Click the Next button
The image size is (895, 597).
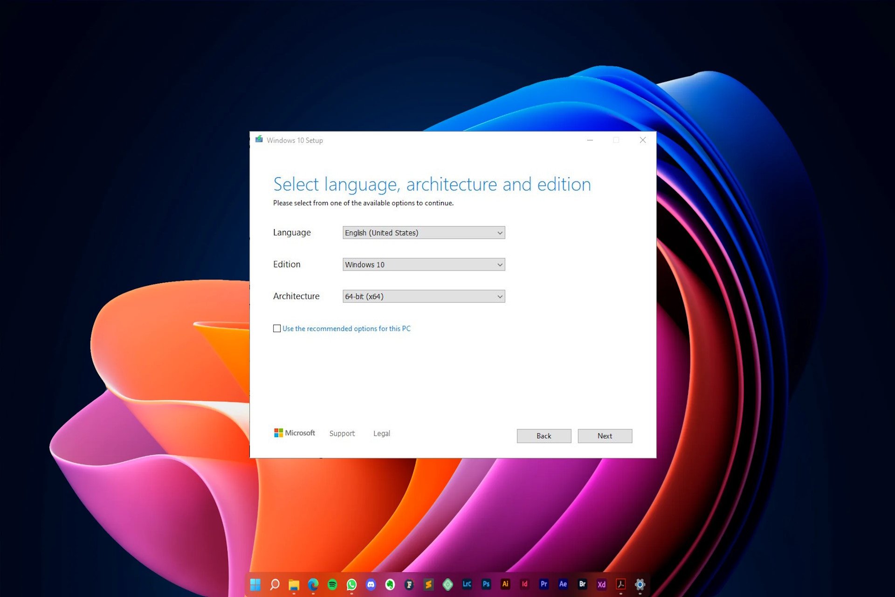tap(605, 436)
